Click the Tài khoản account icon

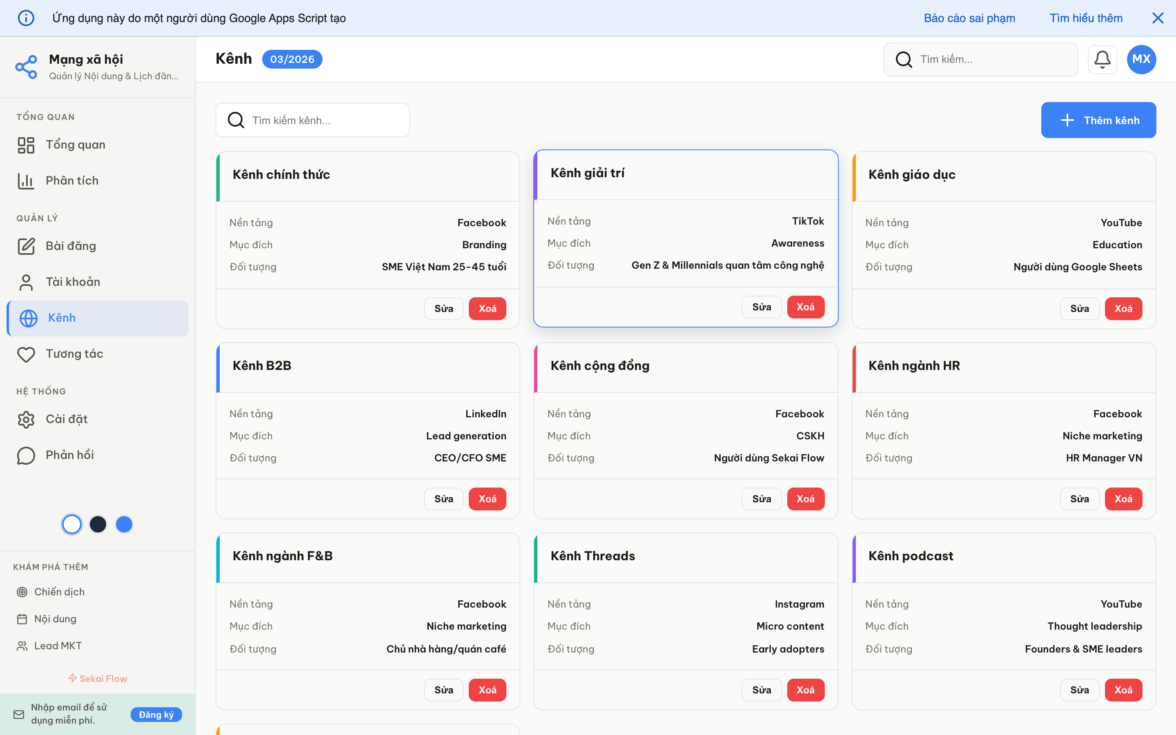pyautogui.click(x=26, y=281)
